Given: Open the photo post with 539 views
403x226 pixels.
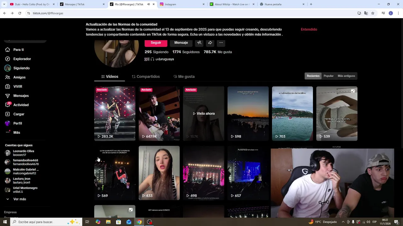Looking at the screenshot, I should pos(337,114).
